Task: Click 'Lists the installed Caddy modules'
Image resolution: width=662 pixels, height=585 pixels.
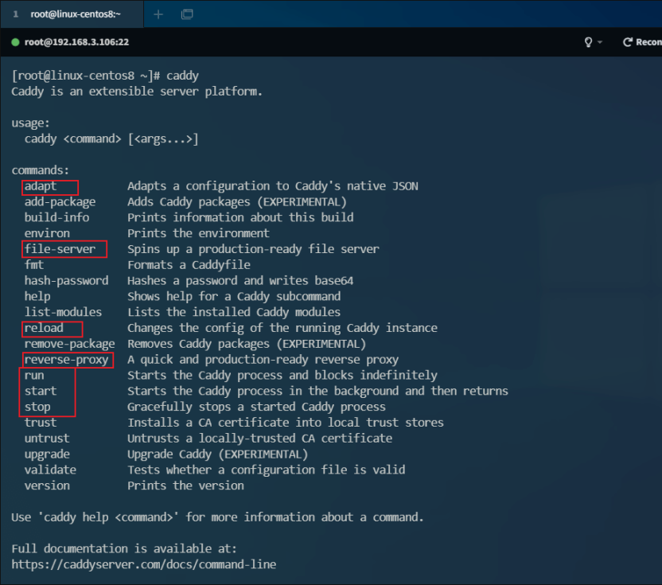Action: (234, 312)
